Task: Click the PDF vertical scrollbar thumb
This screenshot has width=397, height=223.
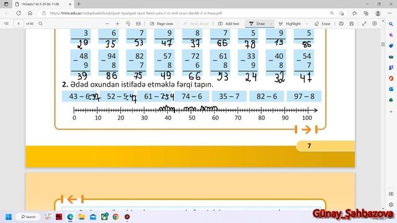Action: point(383,44)
